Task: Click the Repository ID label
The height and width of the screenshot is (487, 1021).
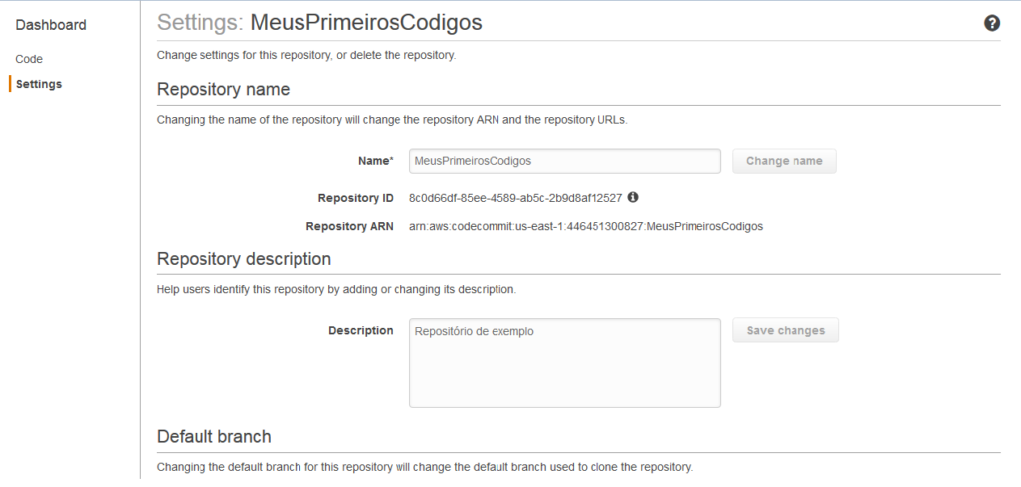Action: [356, 198]
